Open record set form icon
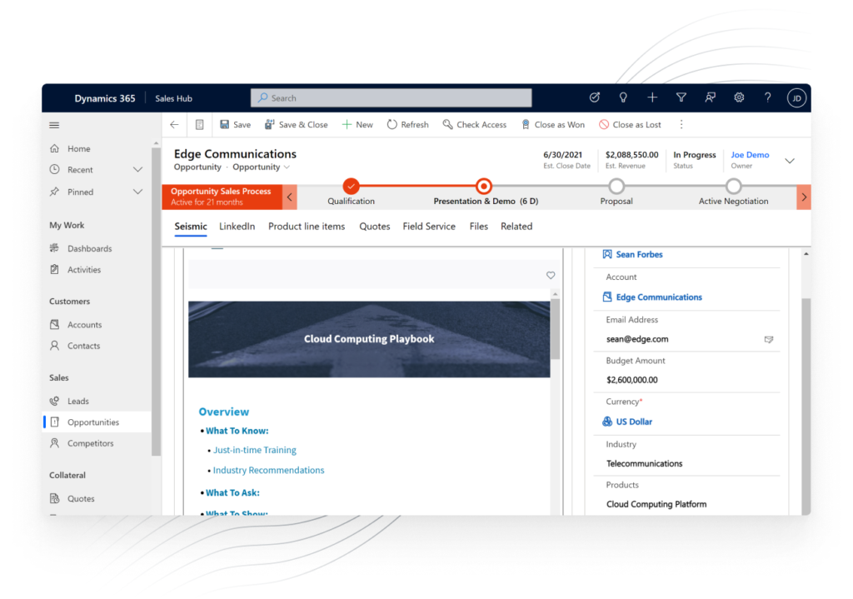Viewport: 853px width, 599px height. point(200,125)
